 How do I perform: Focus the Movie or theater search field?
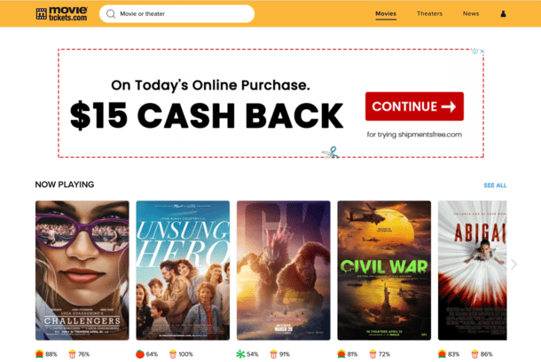[177, 14]
